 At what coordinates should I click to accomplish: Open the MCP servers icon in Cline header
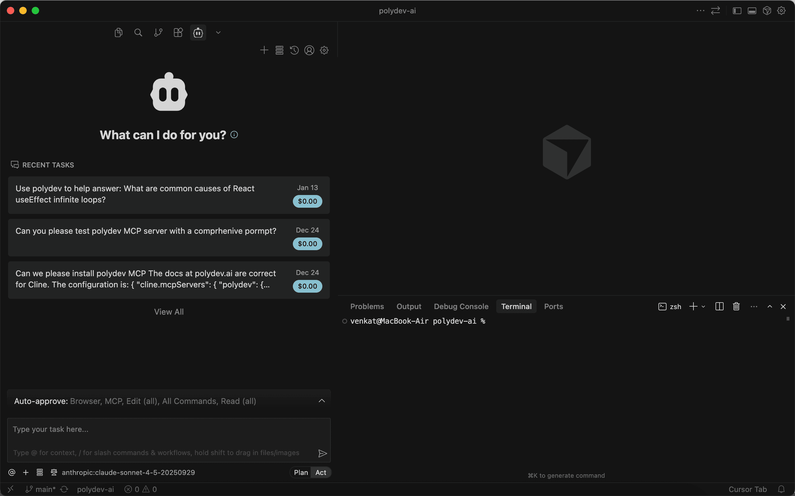pos(279,50)
